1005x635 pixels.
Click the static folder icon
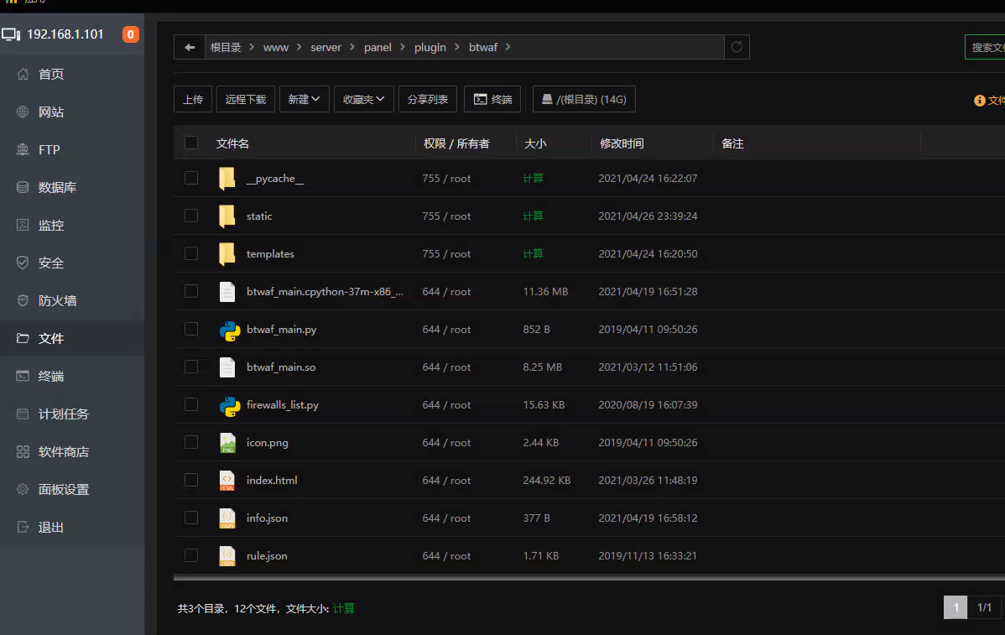227,216
